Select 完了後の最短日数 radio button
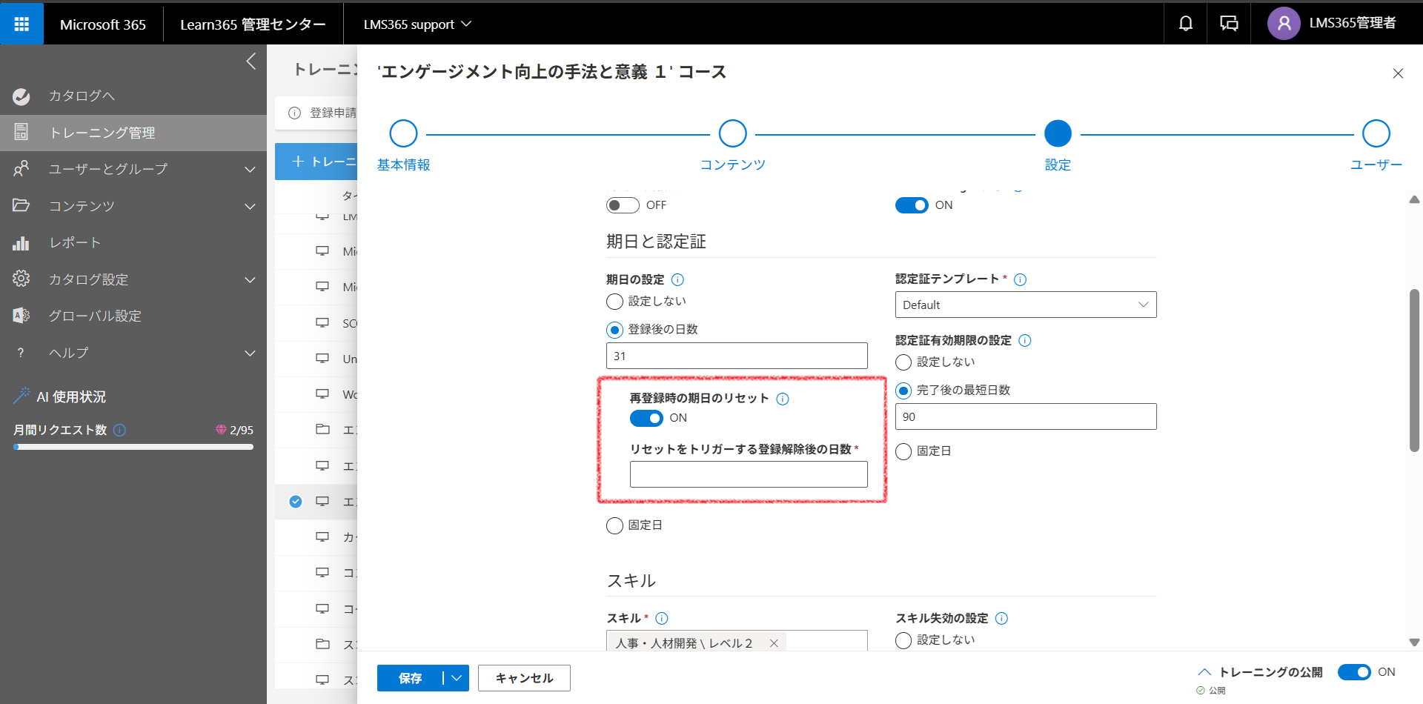Image resolution: width=1423 pixels, height=704 pixels. point(903,391)
